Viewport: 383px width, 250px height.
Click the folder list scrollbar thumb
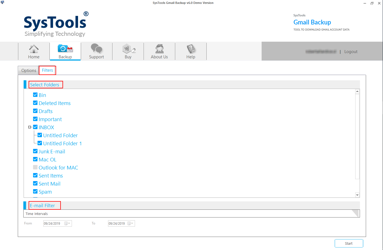[357, 136]
